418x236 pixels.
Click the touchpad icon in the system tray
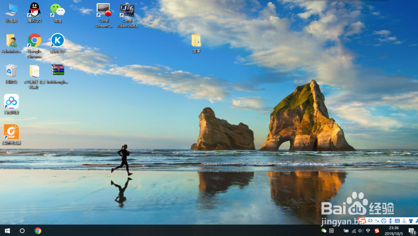[x=331, y=231]
